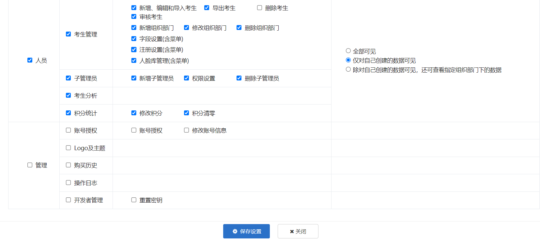Screen dimensions: 540x242
Task: Enable the 操作日志 checkbox
Action: click(68, 183)
